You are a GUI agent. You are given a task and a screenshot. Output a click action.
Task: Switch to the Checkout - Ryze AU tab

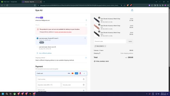31,2
